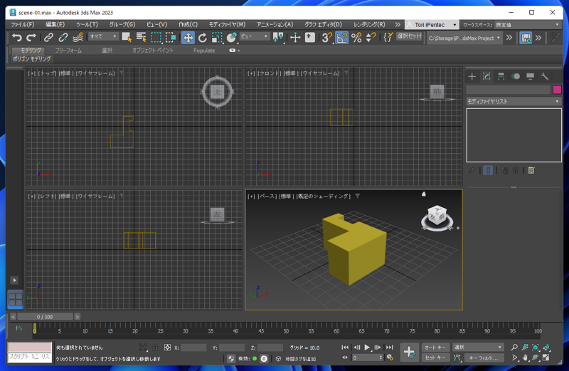The image size is (569, 371).
Task: Toggle Window/Crossing selection mode
Action: pos(171,38)
